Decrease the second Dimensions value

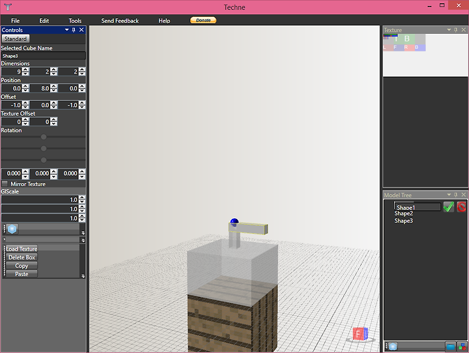(53, 74)
